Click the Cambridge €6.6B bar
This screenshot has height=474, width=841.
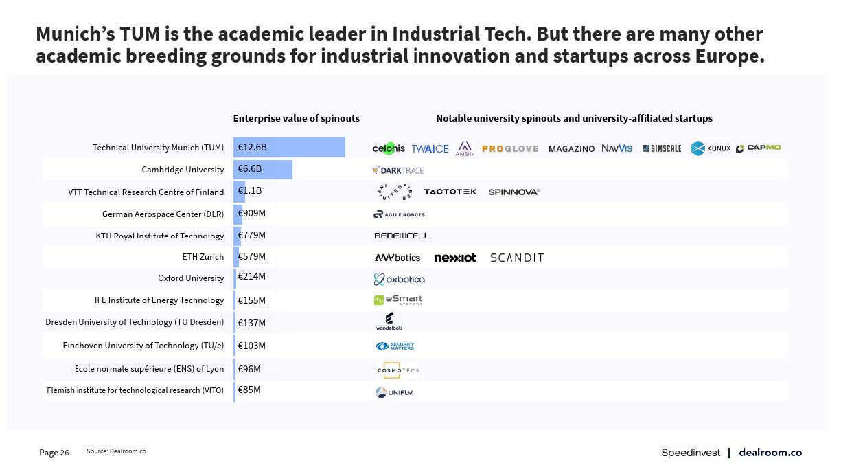(x=264, y=170)
